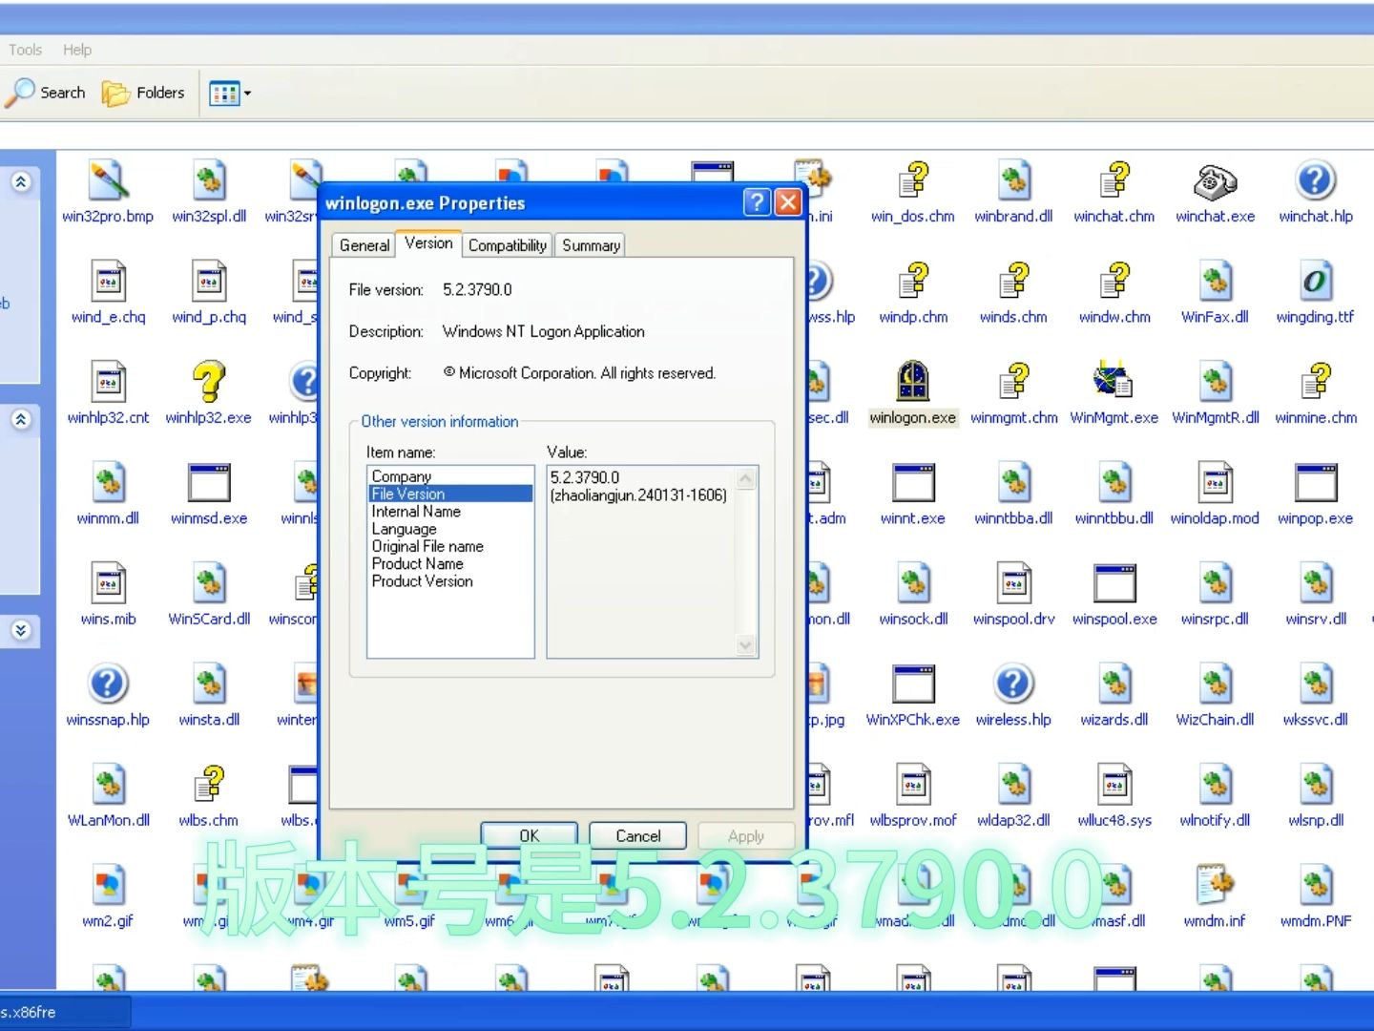
Task: Open the wireless.hlp help file
Action: click(x=1012, y=684)
